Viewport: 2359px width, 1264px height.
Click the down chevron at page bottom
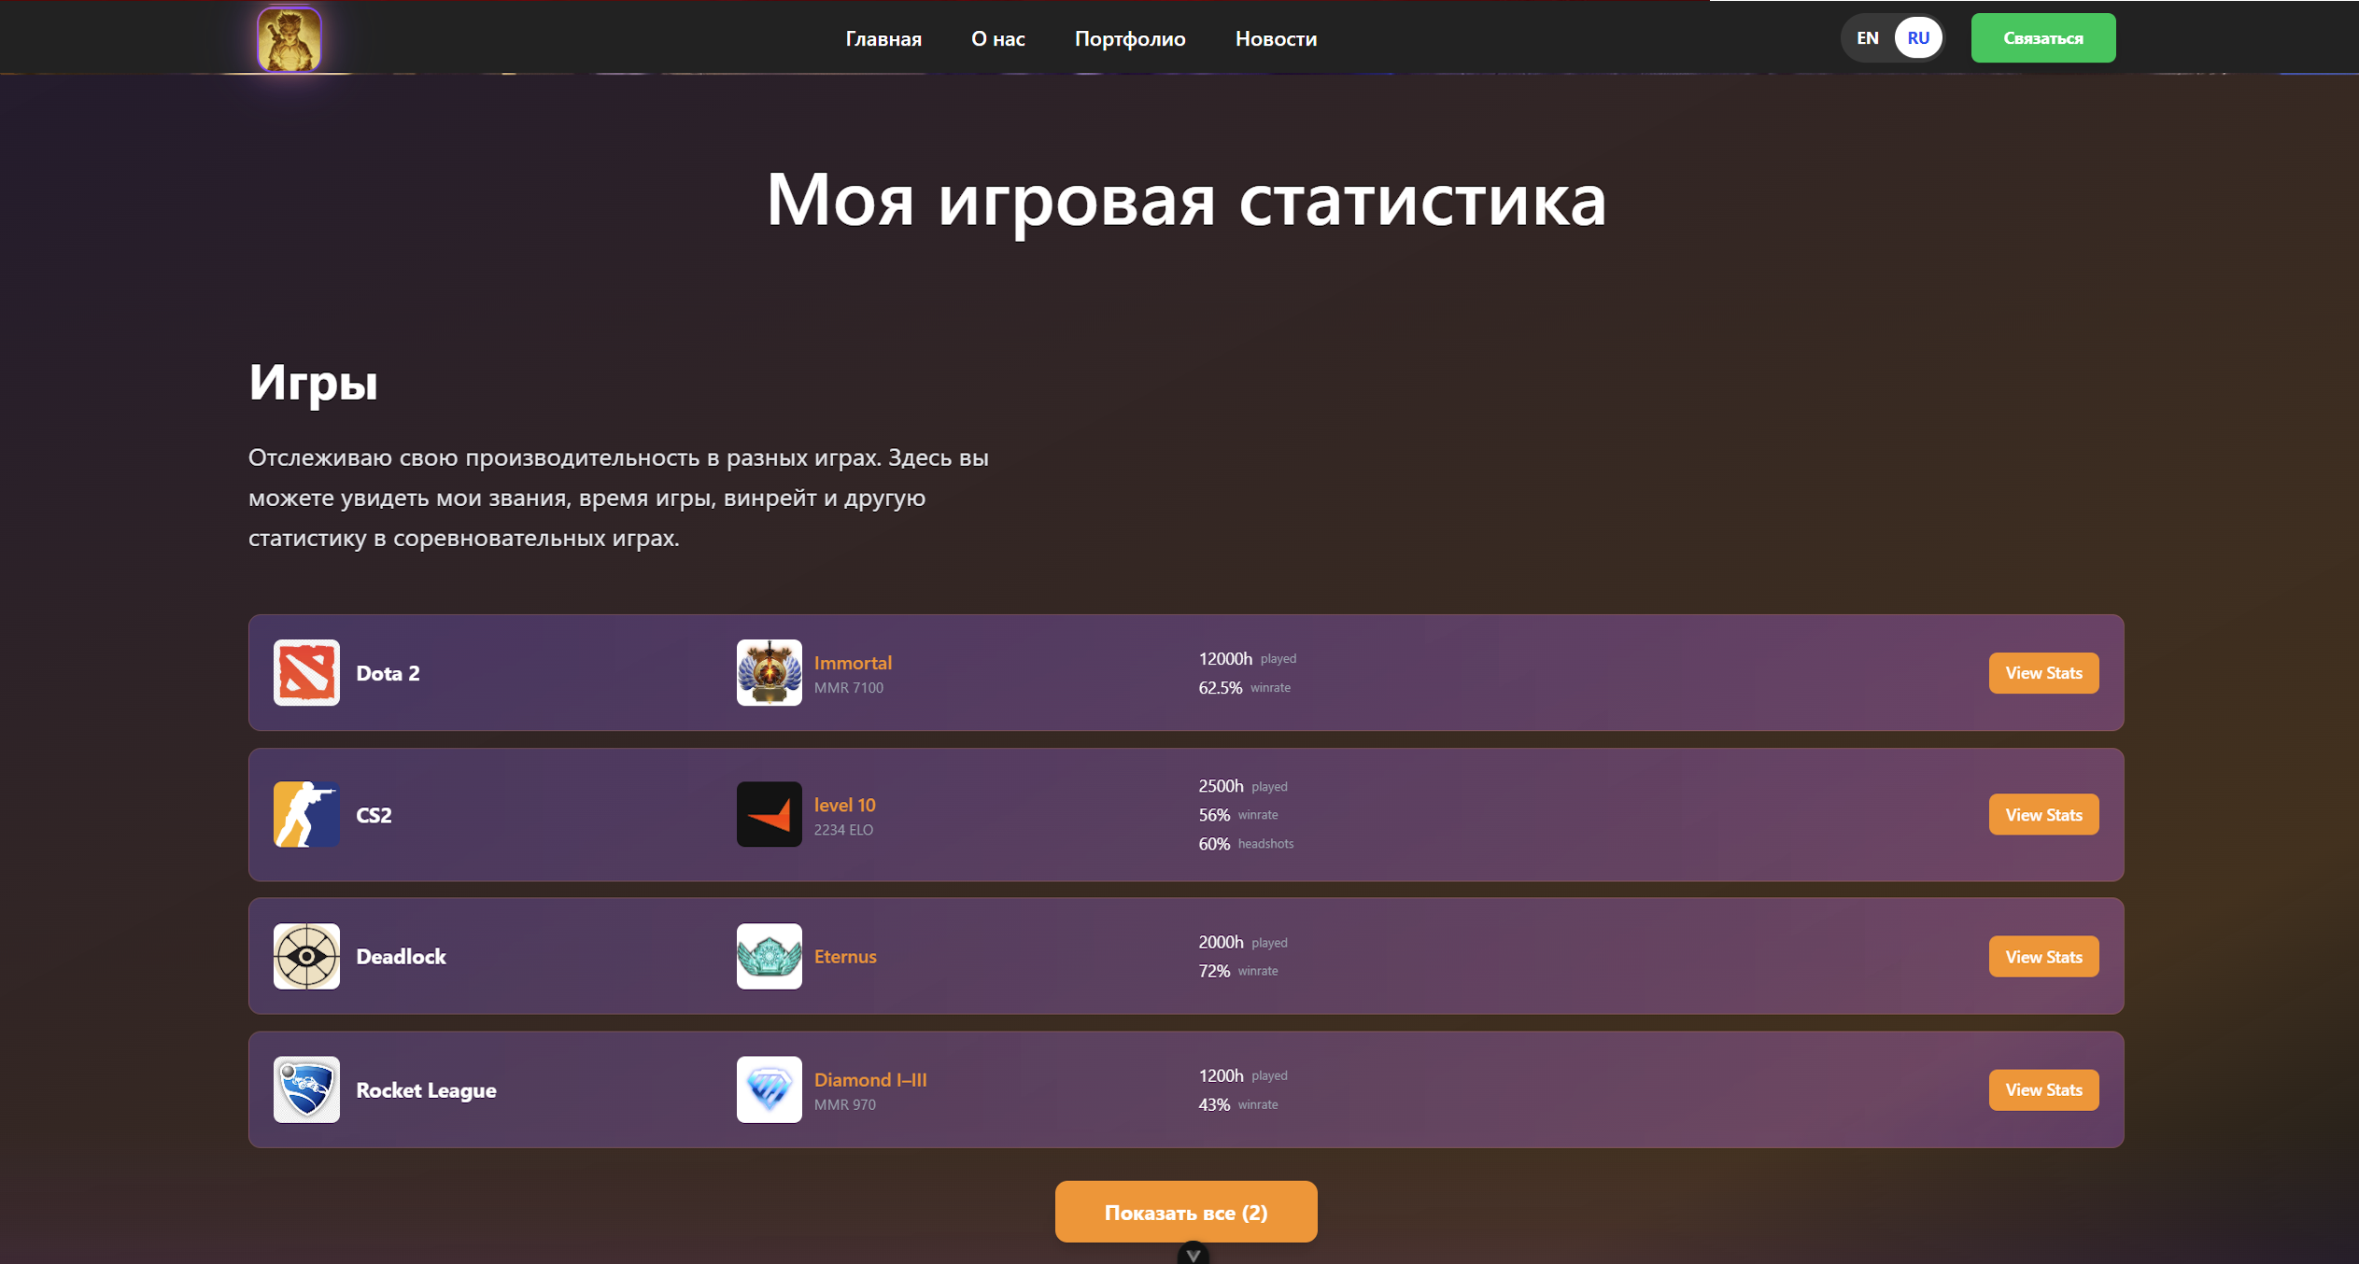[x=1193, y=1255]
